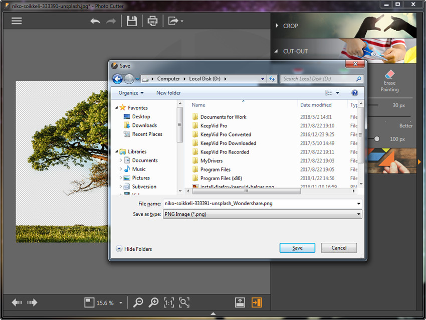The height and width of the screenshot is (320, 426).
Task: Select the Erase Painting tool
Action: (389, 81)
